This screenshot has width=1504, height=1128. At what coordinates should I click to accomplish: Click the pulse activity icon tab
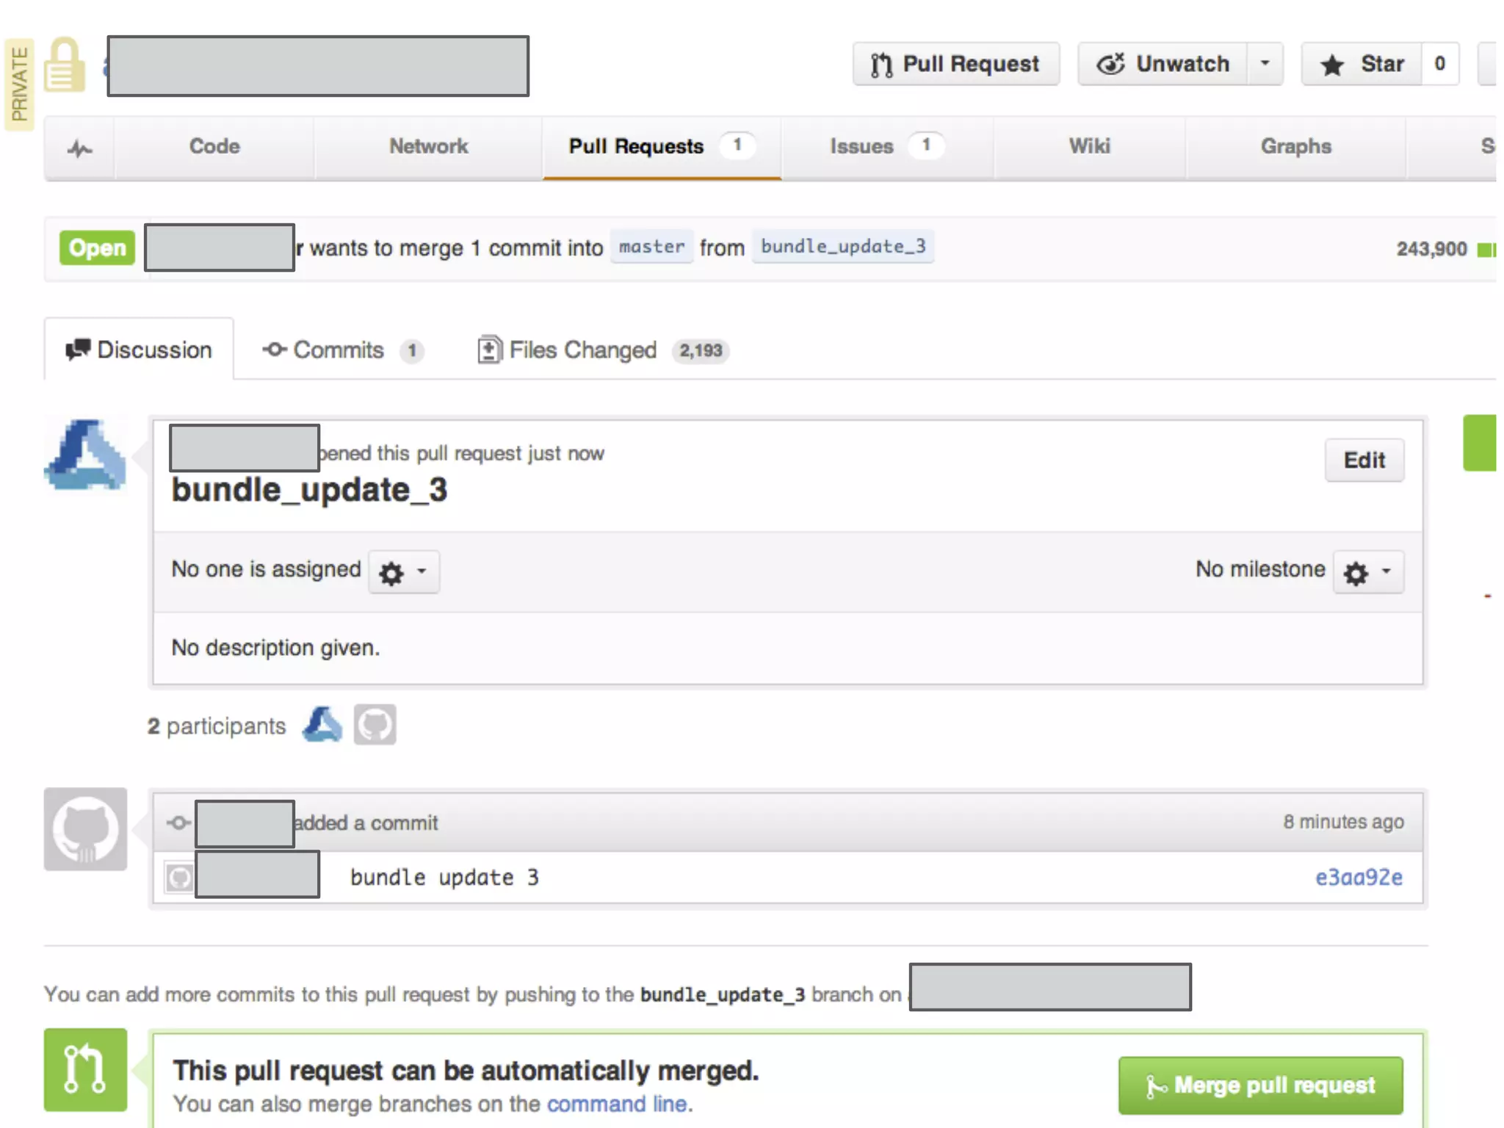pos(79,148)
